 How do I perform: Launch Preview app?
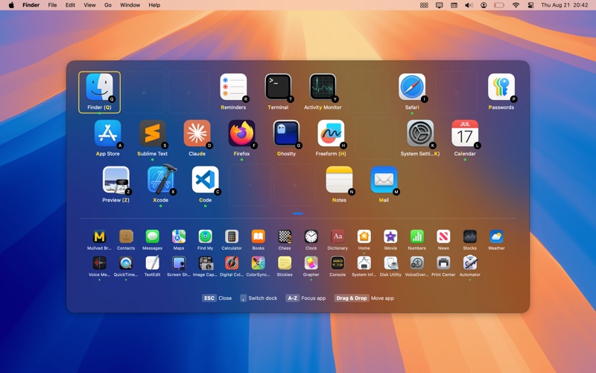[116, 180]
